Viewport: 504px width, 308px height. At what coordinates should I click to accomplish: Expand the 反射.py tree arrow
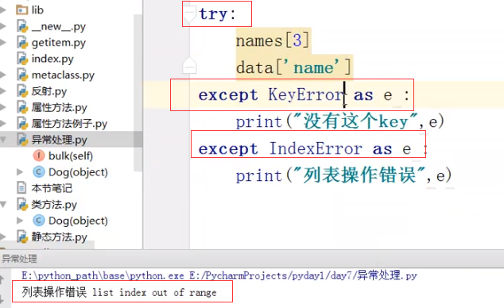(x=3, y=91)
